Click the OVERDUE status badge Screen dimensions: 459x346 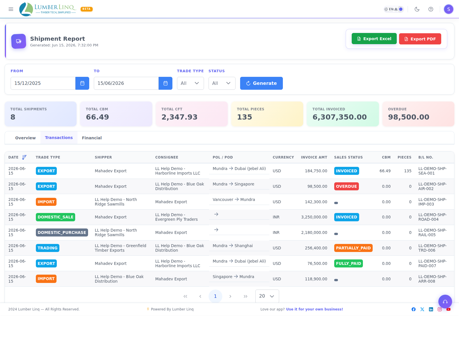click(x=347, y=186)
